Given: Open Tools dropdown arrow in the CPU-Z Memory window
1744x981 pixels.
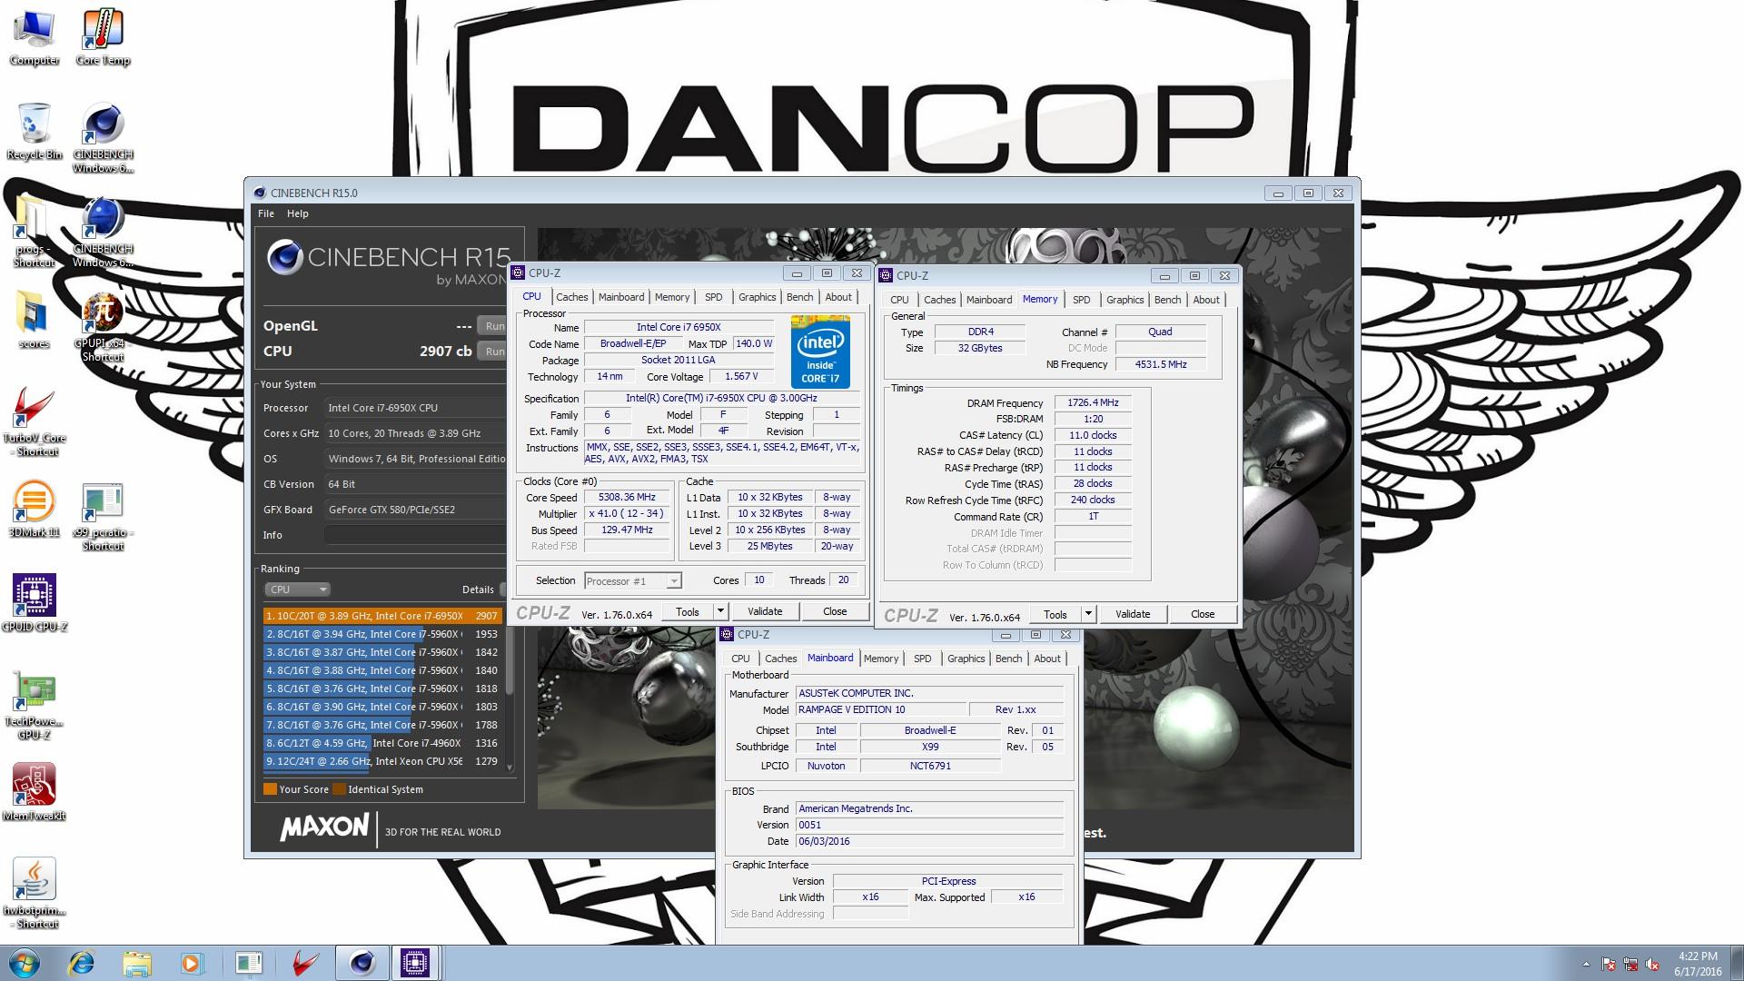Looking at the screenshot, I should 1088,615.
